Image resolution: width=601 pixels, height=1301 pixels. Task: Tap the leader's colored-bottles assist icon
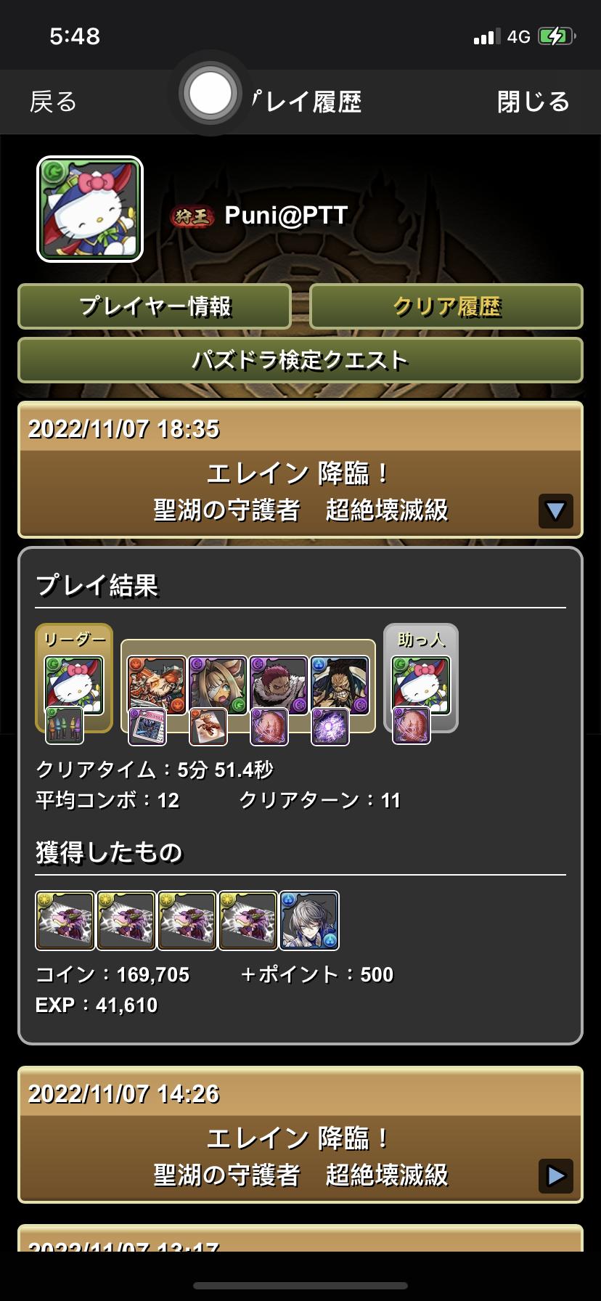pyautogui.click(x=65, y=725)
